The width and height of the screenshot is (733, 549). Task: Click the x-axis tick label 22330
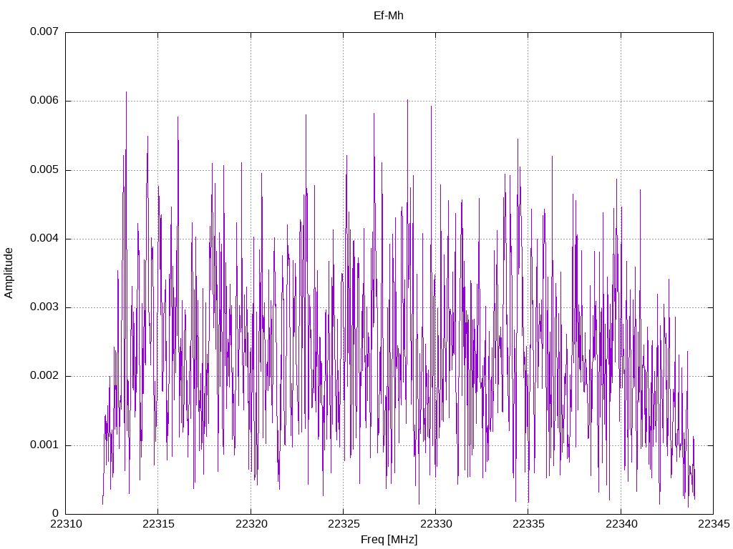pyautogui.click(x=436, y=524)
